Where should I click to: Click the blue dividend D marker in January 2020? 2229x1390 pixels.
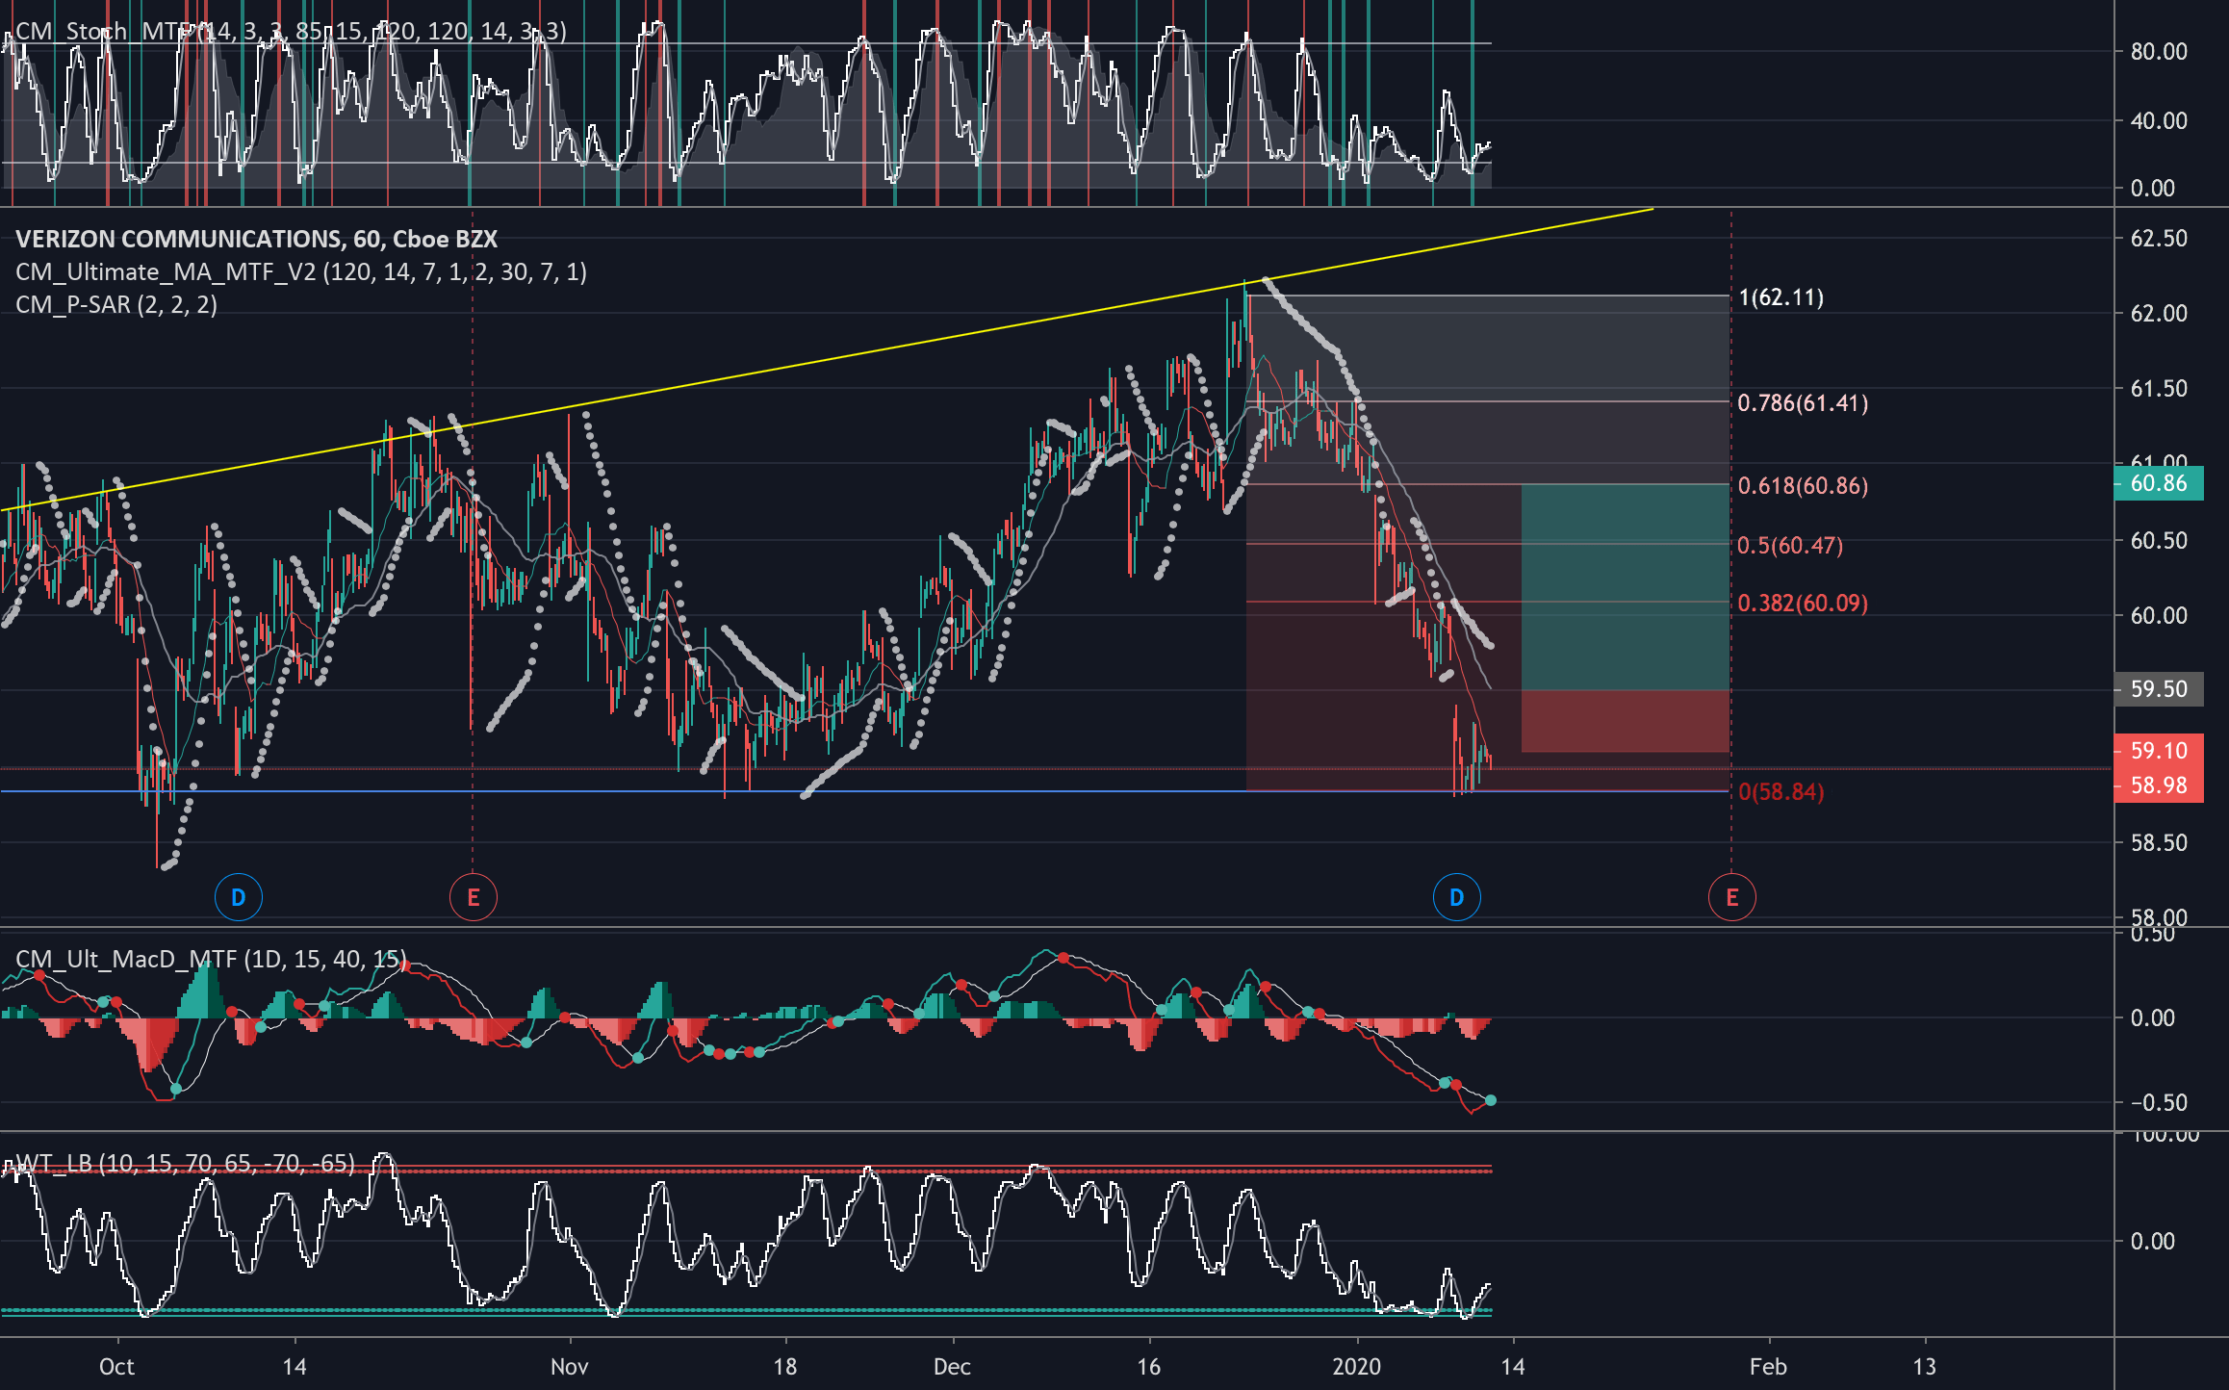click(x=1456, y=897)
